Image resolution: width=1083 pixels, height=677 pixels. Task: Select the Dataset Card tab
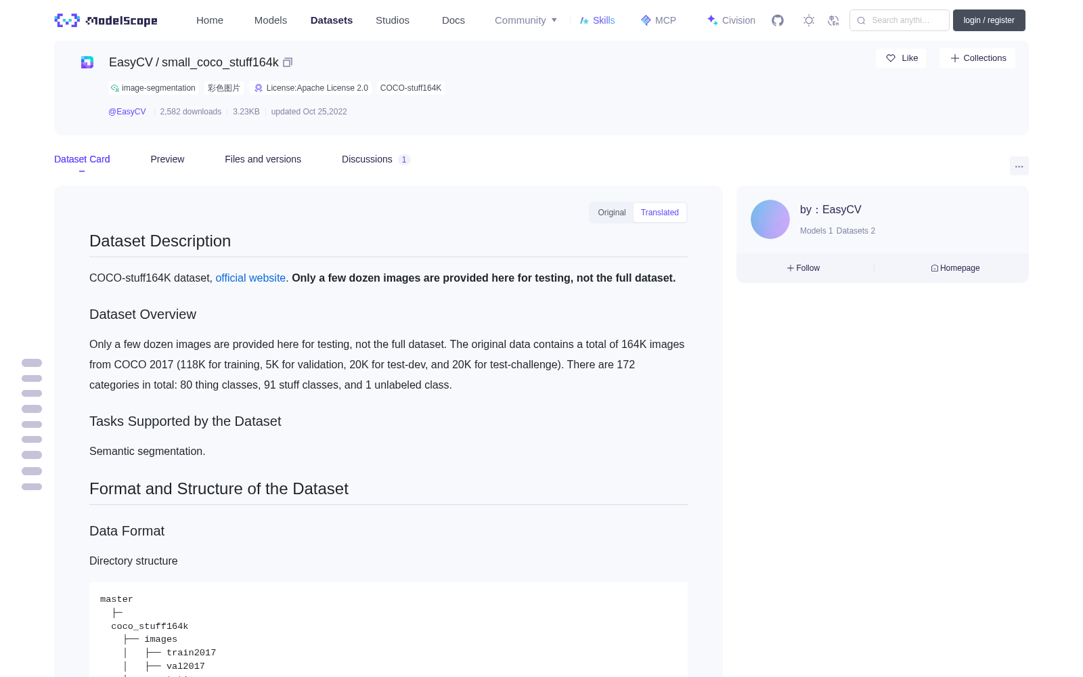(82, 159)
